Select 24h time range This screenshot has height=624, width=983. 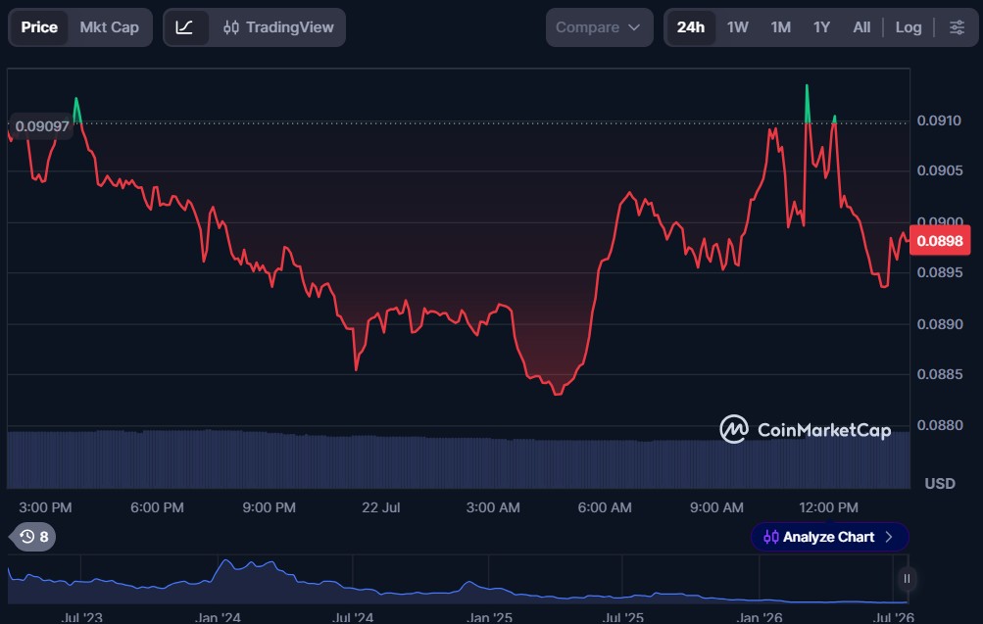pyautogui.click(x=690, y=27)
